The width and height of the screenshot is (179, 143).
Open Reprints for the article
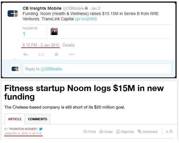click(125, 132)
